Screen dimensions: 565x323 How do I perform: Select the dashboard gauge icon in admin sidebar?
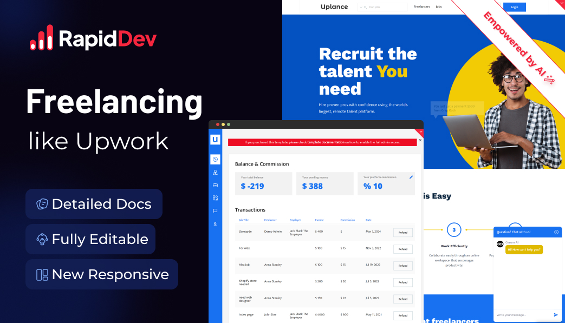tap(215, 159)
